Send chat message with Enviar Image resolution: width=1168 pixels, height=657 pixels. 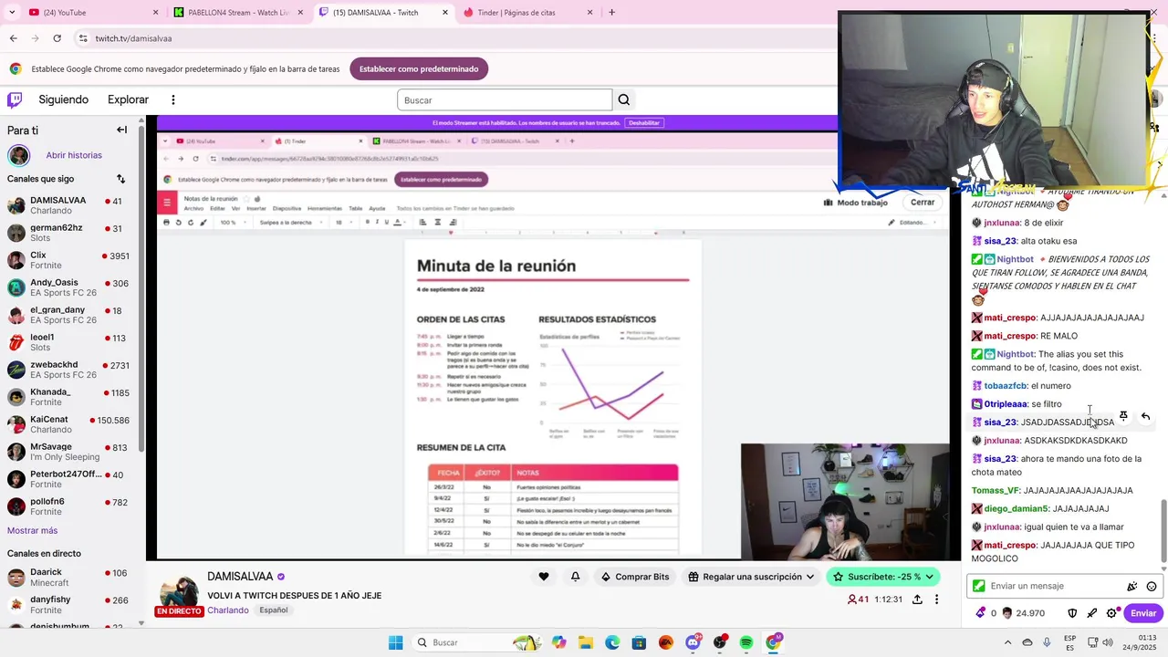[x=1143, y=613]
